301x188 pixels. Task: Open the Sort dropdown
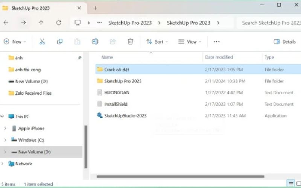[157, 42]
